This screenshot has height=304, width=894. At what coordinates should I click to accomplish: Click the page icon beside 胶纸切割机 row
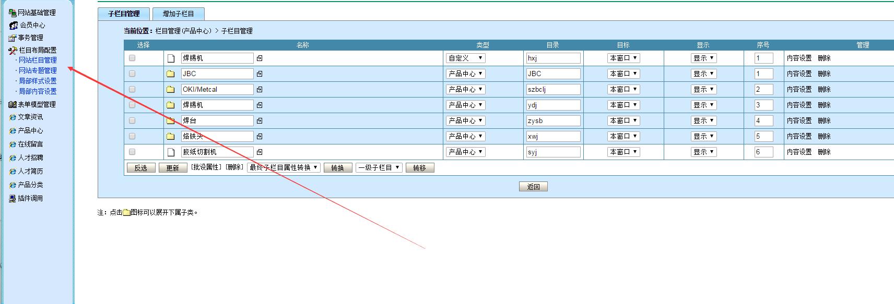pos(170,152)
